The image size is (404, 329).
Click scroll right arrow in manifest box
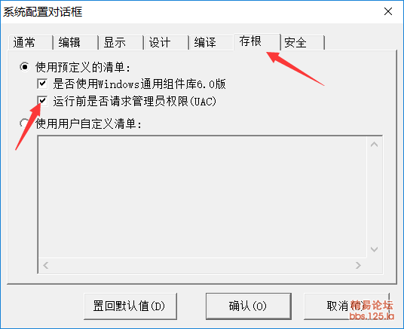click(358, 265)
